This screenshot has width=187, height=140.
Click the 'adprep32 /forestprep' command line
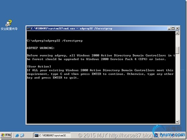[55, 41]
